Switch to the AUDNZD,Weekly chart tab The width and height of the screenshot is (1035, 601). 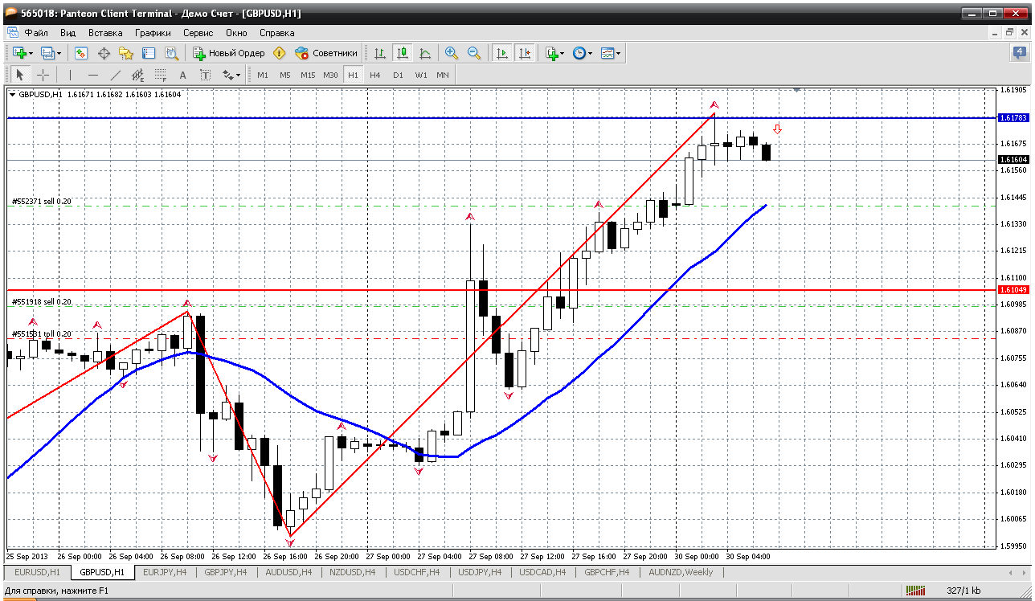click(681, 573)
